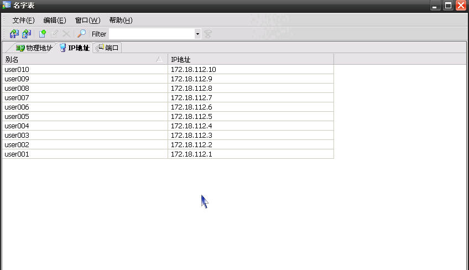469x270 pixels.
Task: Switch to the 物理地址 tab
Action: tap(34, 48)
